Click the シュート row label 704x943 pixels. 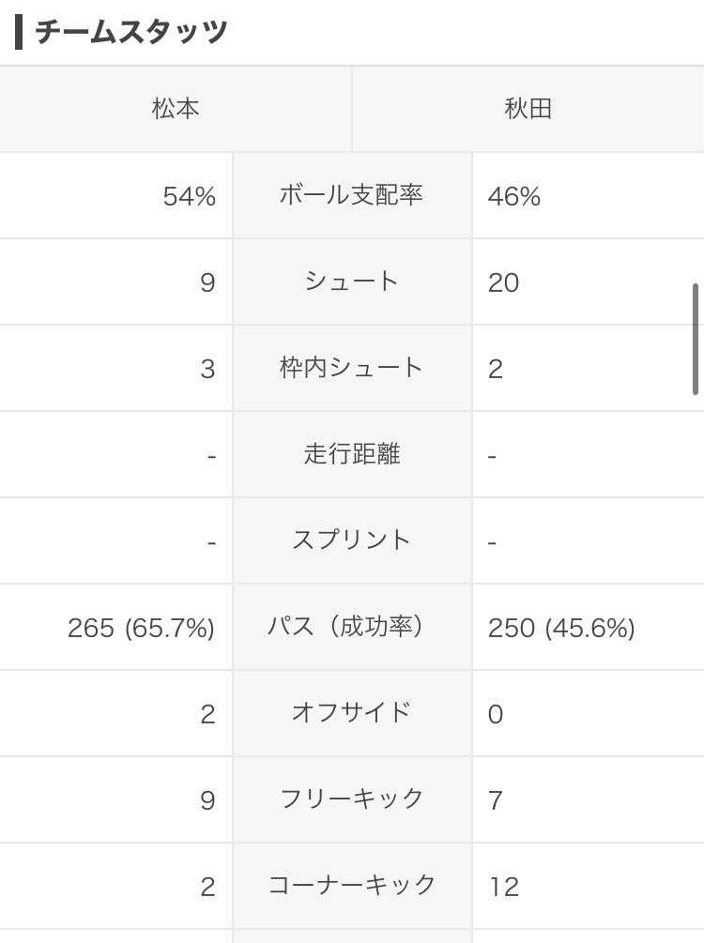tap(352, 281)
